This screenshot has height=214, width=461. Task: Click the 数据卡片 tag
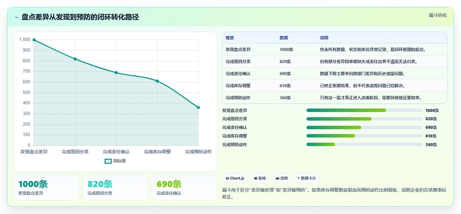tap(307, 178)
